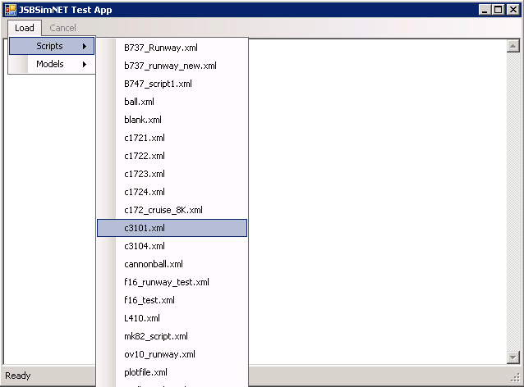Choose c1723.xml script file
This screenshot has width=524, height=387.
point(145,174)
